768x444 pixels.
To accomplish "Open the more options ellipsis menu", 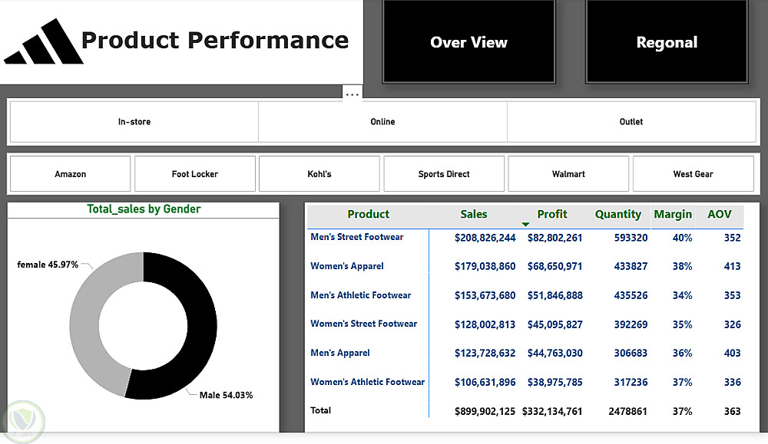I will (x=352, y=94).
